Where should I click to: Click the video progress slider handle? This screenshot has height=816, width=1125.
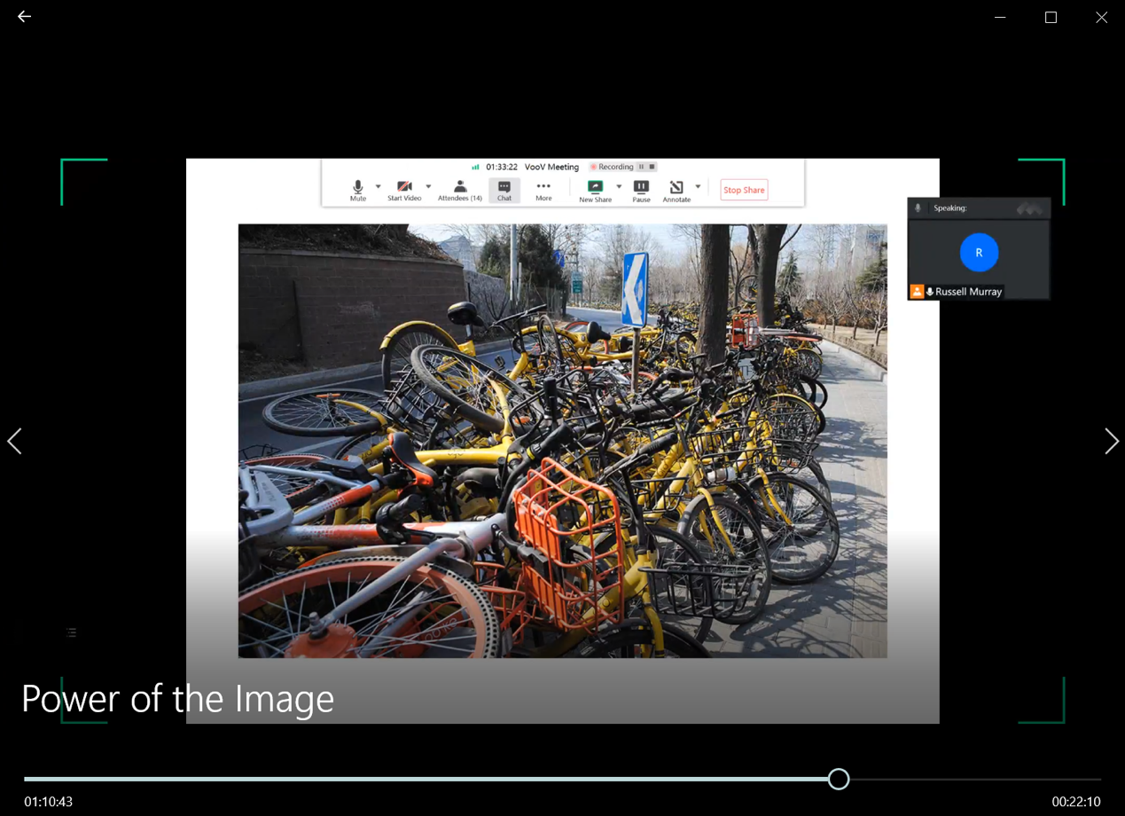pyautogui.click(x=839, y=779)
